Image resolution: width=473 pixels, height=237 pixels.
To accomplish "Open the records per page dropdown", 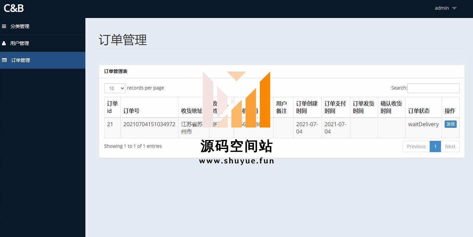I will coord(115,88).
